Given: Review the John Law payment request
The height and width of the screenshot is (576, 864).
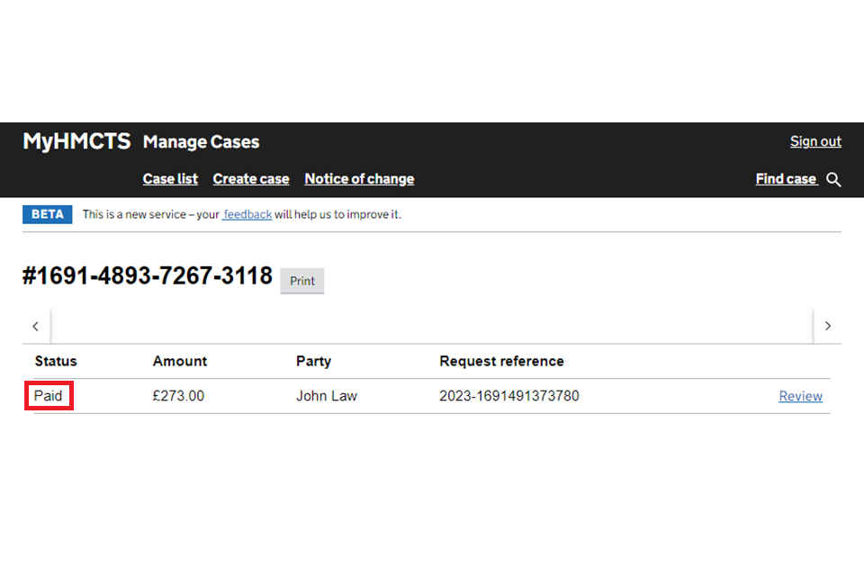Looking at the screenshot, I should (x=800, y=396).
